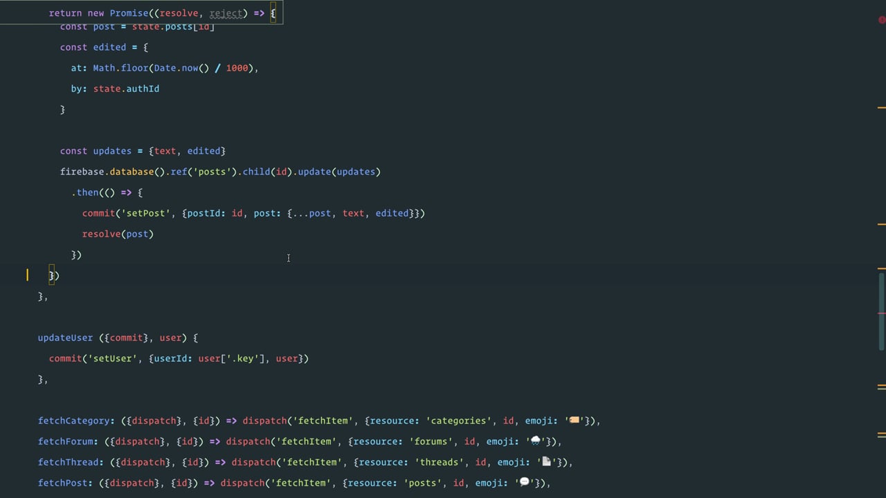Click the 'Math' token
The width and height of the screenshot is (886, 498).
coord(105,68)
